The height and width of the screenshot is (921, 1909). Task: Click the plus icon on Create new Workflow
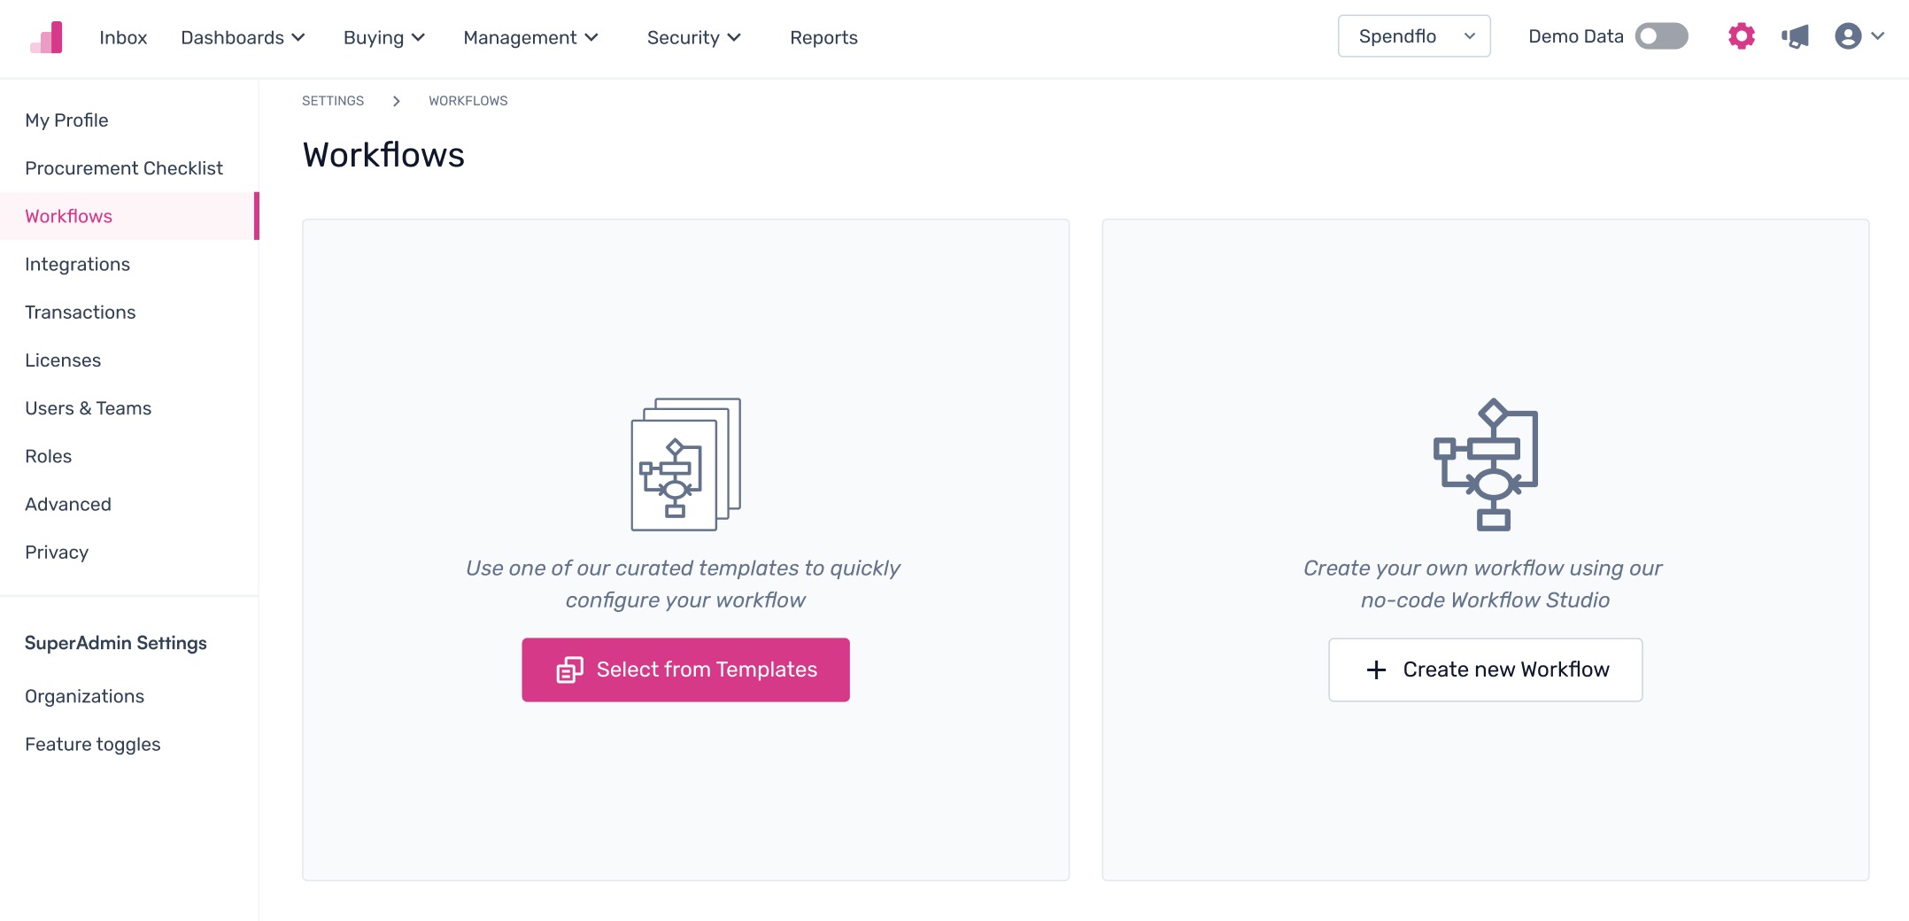click(1376, 669)
